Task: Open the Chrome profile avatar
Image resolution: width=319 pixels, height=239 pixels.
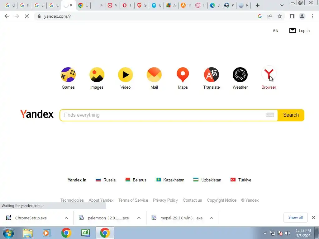Action: pyautogui.click(x=302, y=16)
